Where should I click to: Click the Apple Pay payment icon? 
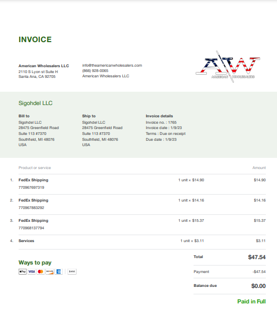(22, 271)
